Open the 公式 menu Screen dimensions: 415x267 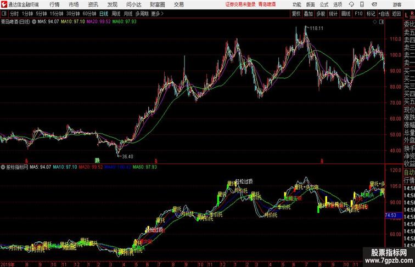[x=324, y=4]
